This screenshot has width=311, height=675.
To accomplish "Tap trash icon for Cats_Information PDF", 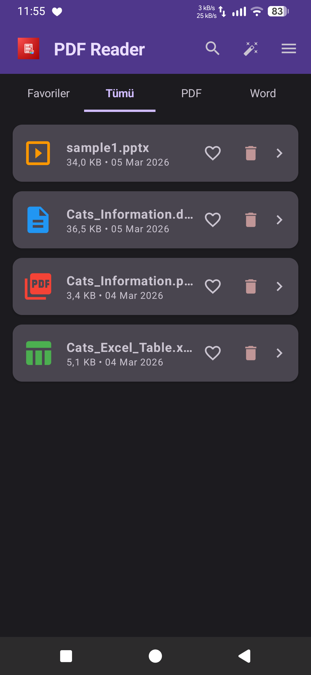I will [251, 286].
